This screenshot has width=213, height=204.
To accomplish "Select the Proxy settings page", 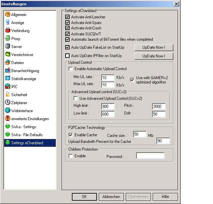I will coord(30,39).
